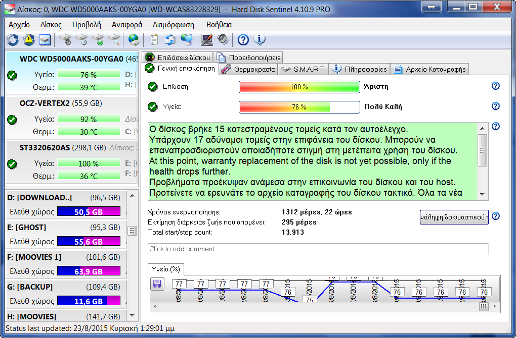
Task: Click in the Click to add comment field
Action: click(318, 249)
